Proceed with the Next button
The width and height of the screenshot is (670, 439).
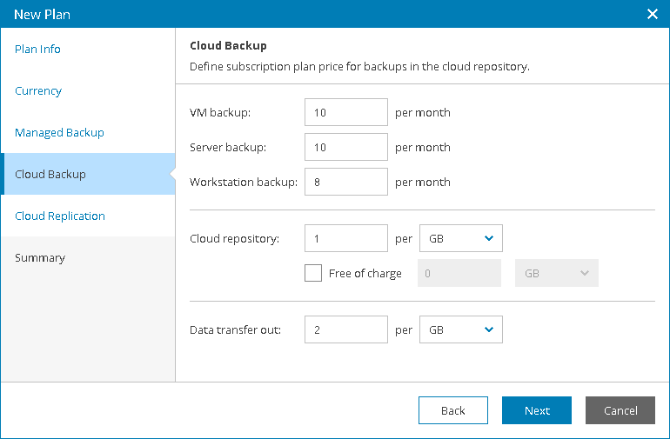point(537,410)
